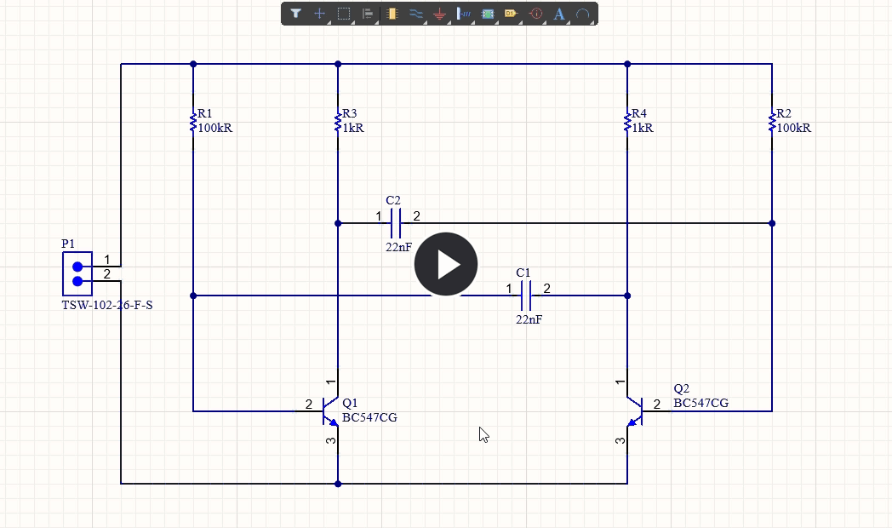Viewport: 892px width, 528px height.
Task: Pick the Place Net Label tool
Action: pos(464,14)
